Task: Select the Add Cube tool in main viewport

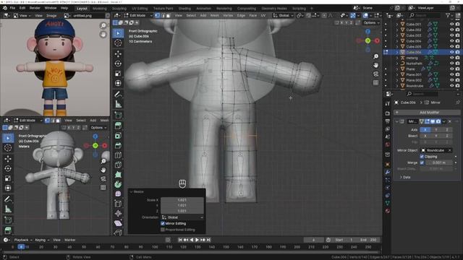Action: 118,116
